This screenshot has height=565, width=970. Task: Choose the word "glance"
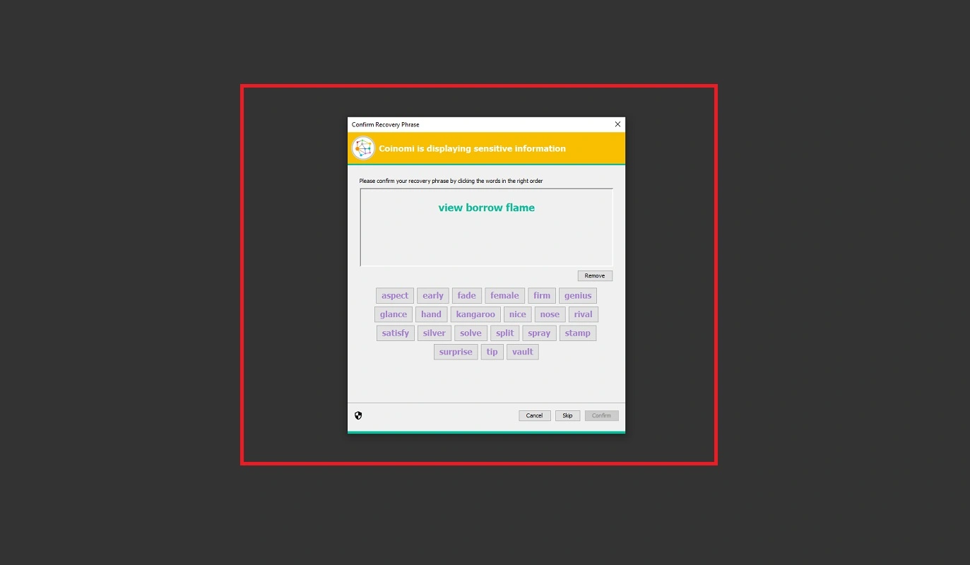coord(394,314)
